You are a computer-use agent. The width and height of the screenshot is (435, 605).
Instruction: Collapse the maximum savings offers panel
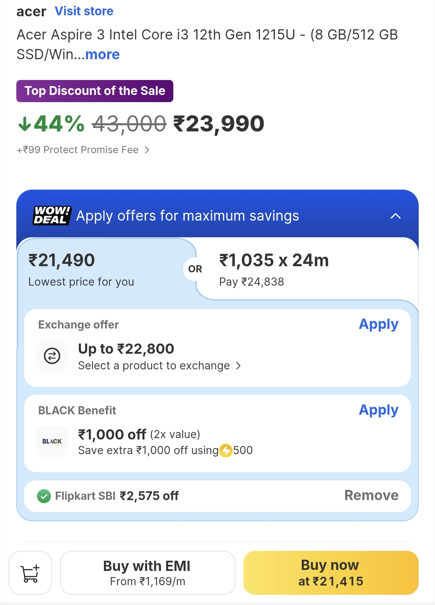(396, 216)
